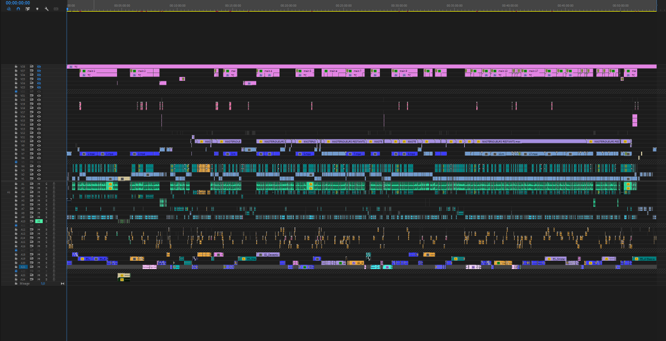Hide track V9 with its eye icon
The height and width of the screenshot is (341, 666).
coord(39,145)
